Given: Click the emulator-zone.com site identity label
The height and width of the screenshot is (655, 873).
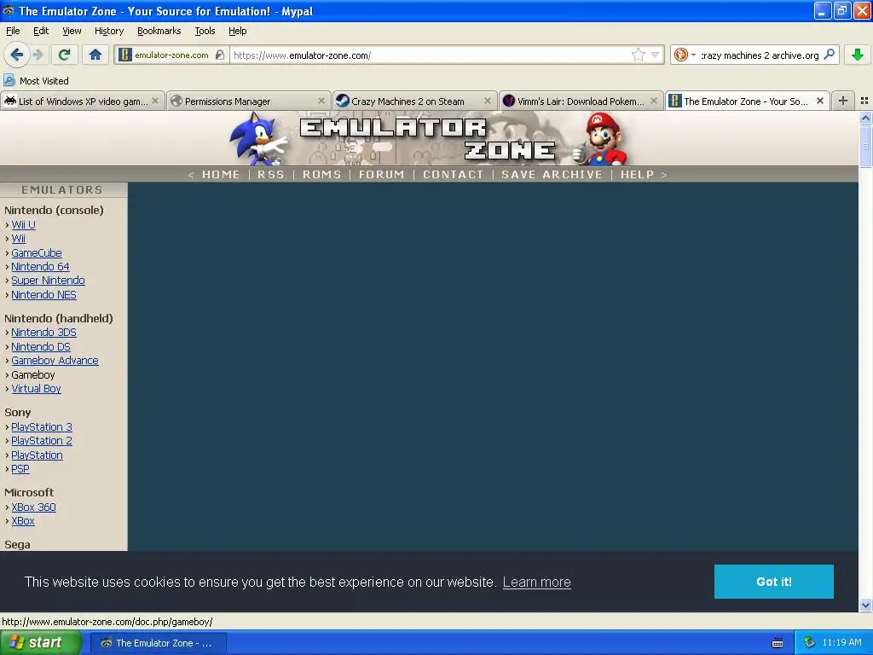Looking at the screenshot, I should pyautogui.click(x=171, y=55).
